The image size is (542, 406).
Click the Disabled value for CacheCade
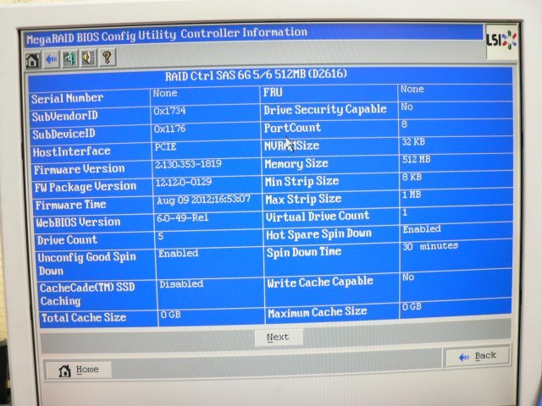click(x=181, y=284)
